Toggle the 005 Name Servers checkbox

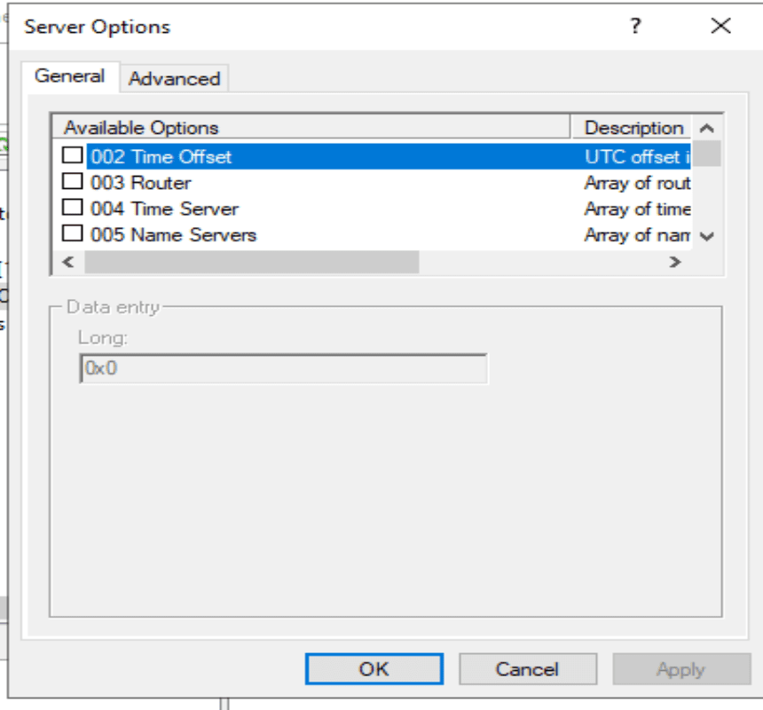click(x=73, y=235)
